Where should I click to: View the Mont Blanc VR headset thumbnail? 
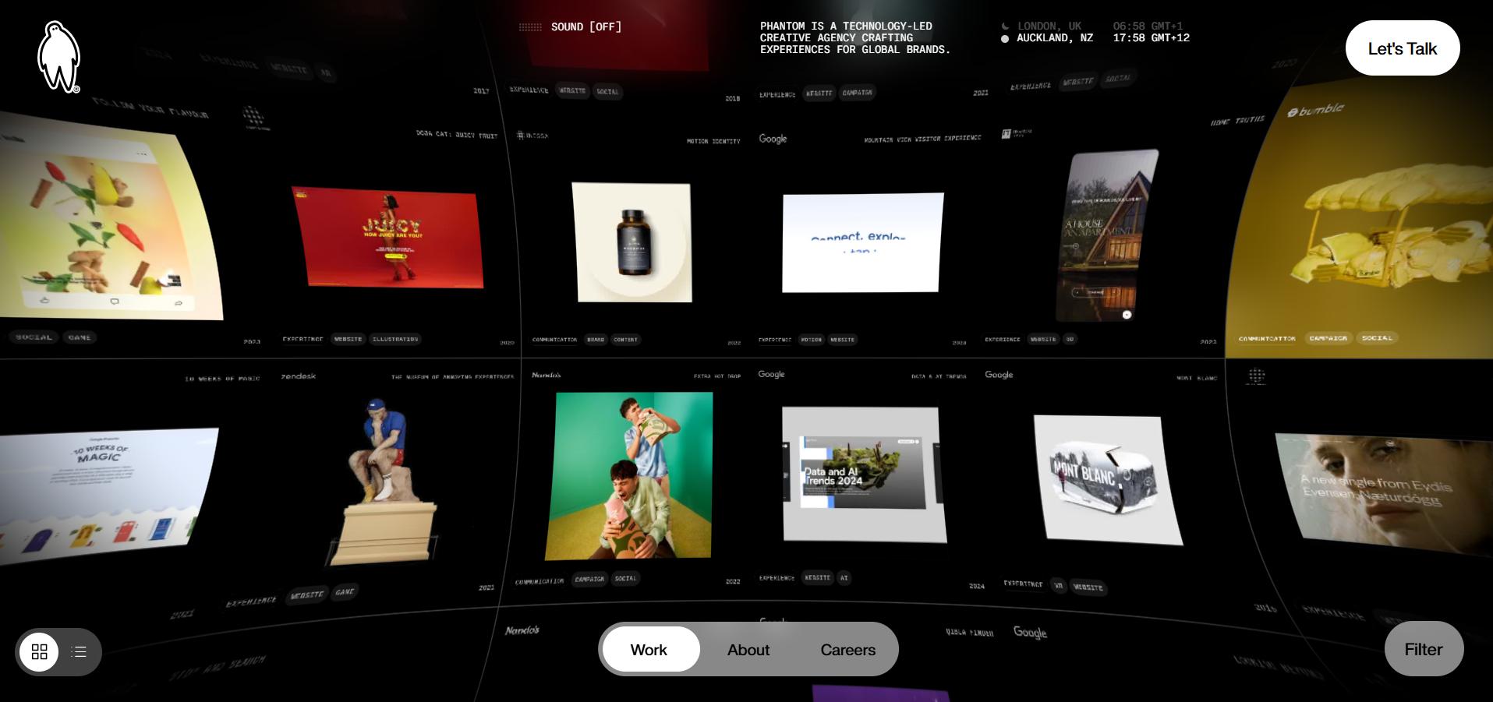[x=1108, y=479]
